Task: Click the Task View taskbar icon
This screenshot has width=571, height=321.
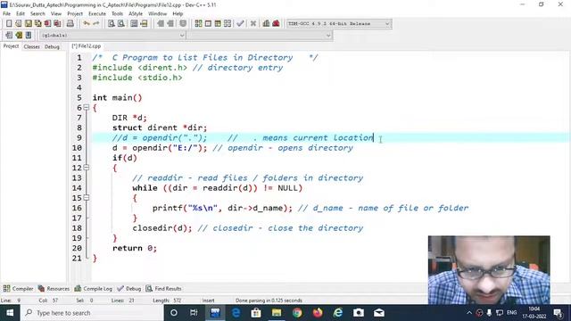Action: point(194,313)
